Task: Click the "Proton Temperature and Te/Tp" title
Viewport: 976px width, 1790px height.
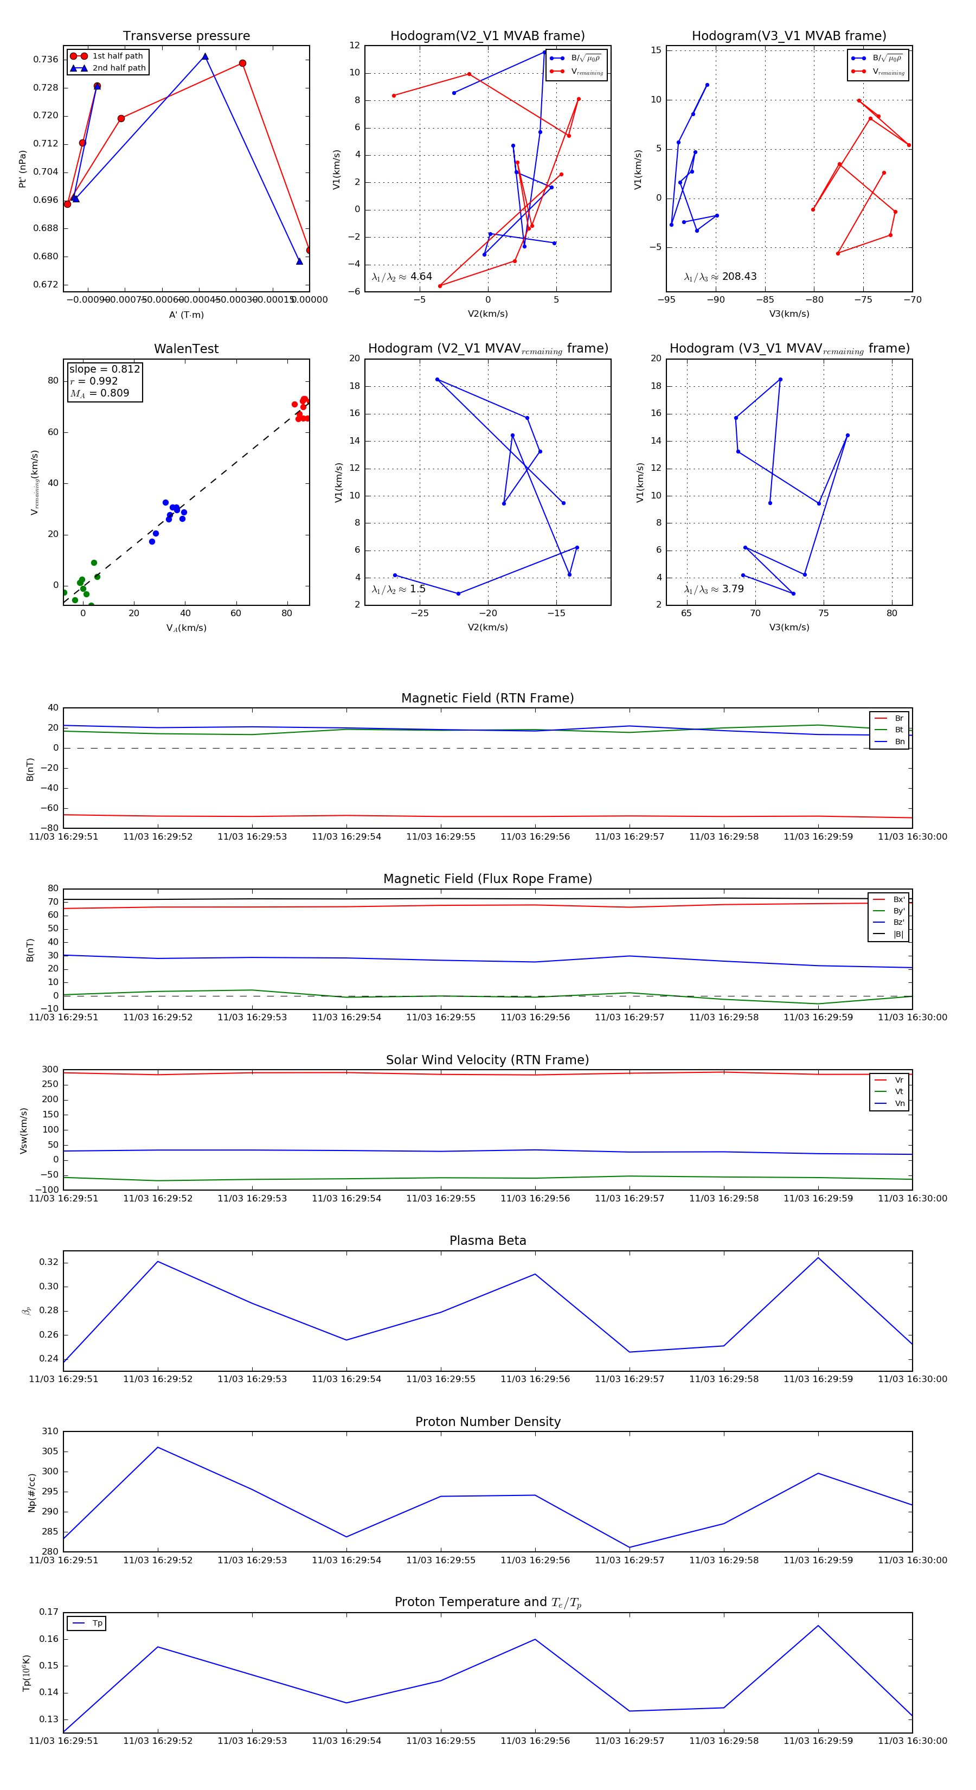Action: [487, 1602]
